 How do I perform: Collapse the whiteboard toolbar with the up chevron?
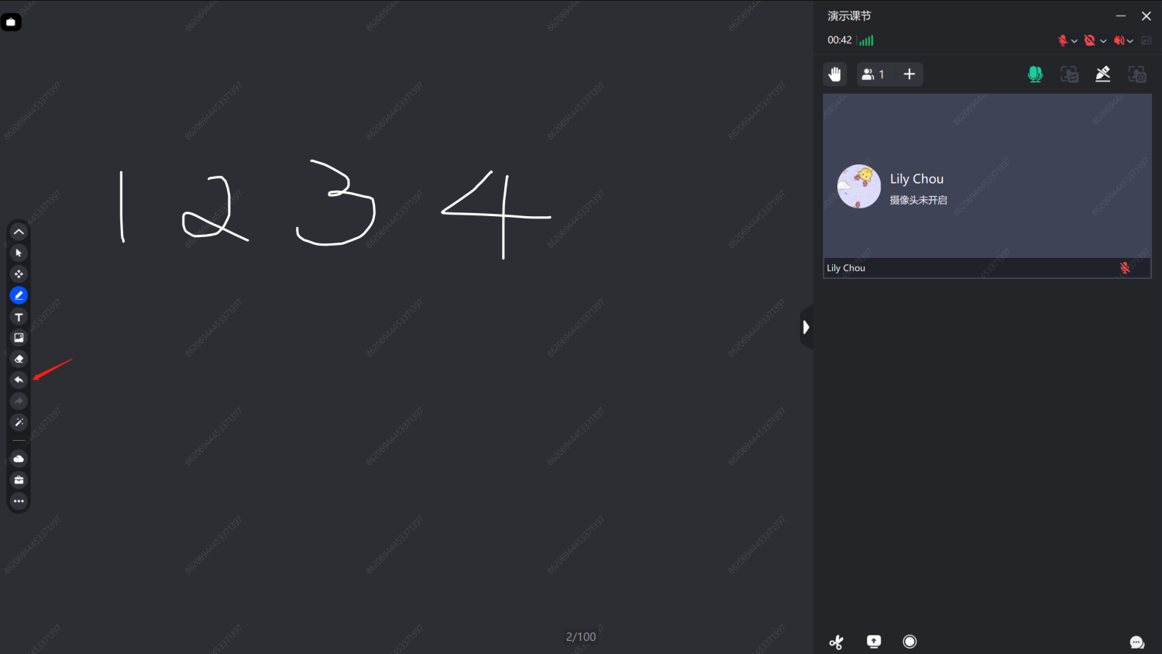point(19,232)
